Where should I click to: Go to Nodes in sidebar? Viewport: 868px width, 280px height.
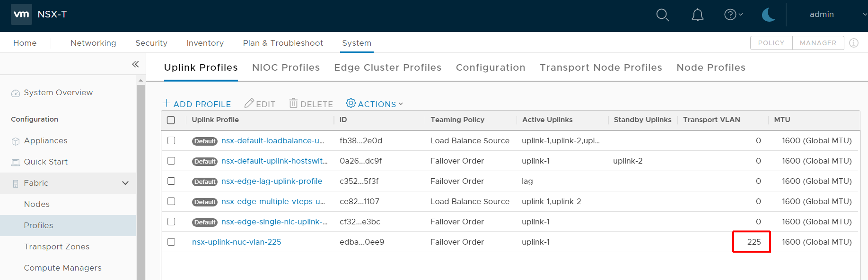pos(37,204)
